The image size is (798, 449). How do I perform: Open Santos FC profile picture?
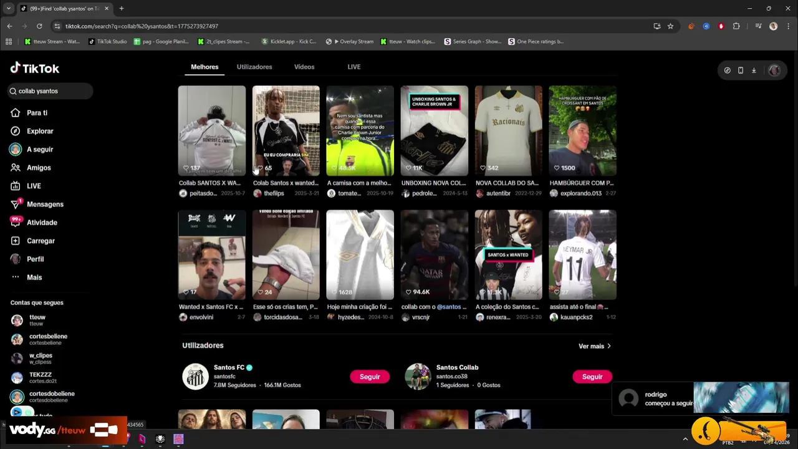click(195, 377)
